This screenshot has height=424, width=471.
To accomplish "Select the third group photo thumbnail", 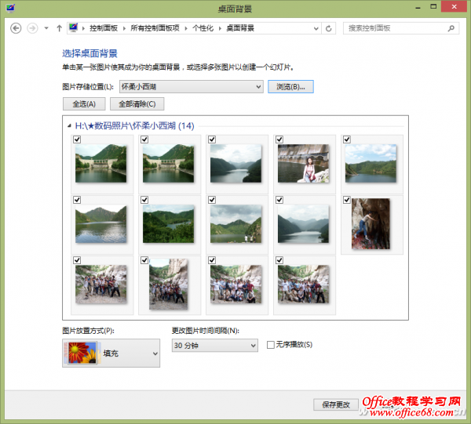I will [x=235, y=284].
